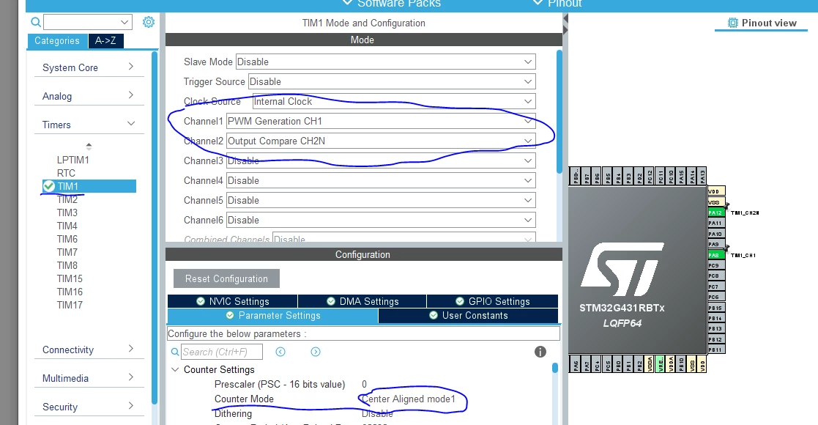This screenshot has height=425, width=818.
Task: Click the ST logo on chip
Action: click(622, 269)
